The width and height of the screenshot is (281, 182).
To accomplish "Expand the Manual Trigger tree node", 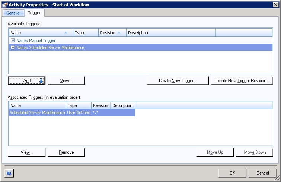I will click(13, 40).
